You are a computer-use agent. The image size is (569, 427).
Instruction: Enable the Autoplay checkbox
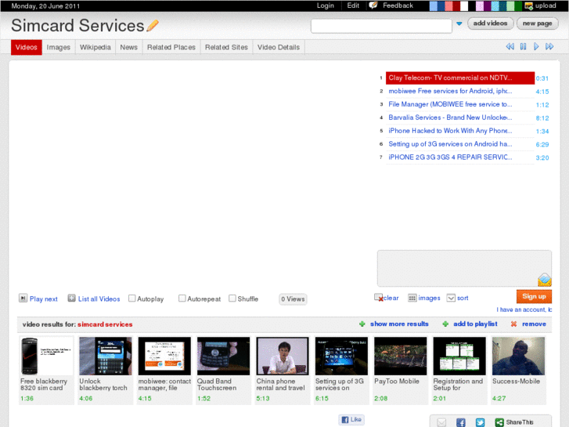(x=132, y=299)
